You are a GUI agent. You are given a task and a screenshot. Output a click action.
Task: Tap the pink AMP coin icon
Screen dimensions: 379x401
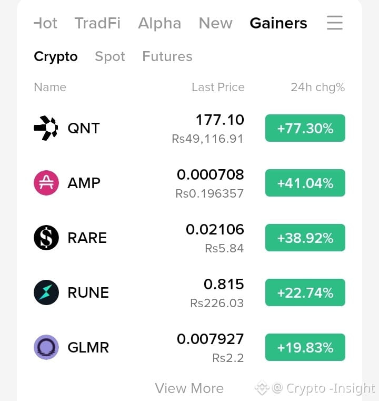(46, 183)
